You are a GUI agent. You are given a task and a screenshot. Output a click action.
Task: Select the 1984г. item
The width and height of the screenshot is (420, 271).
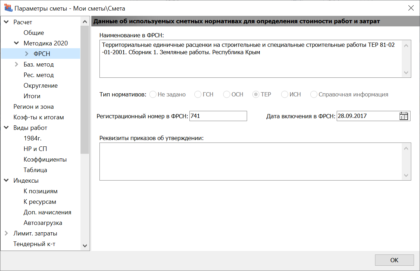click(32, 138)
